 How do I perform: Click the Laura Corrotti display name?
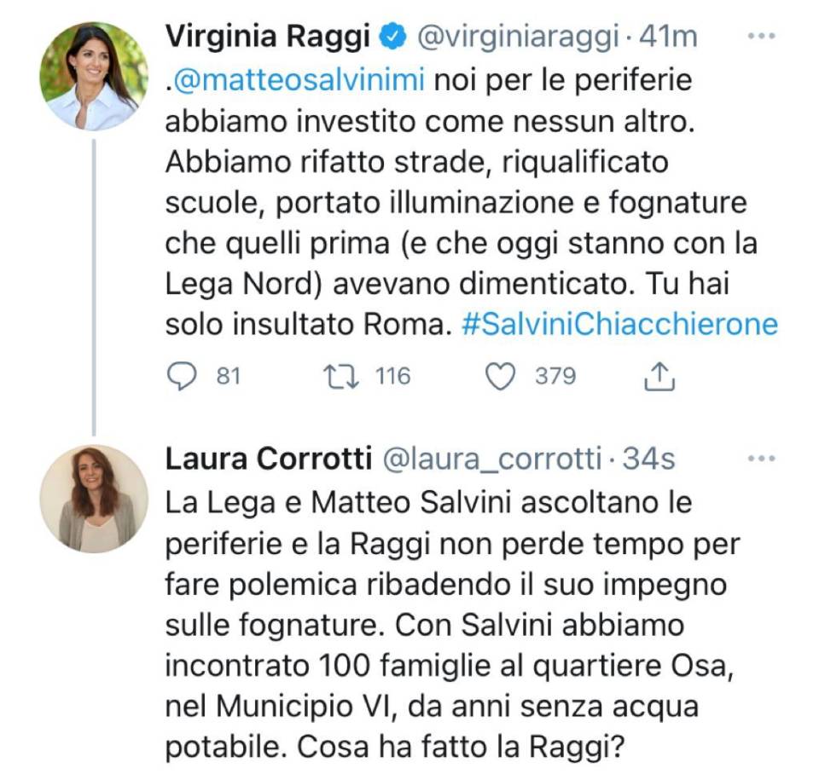coord(268,459)
